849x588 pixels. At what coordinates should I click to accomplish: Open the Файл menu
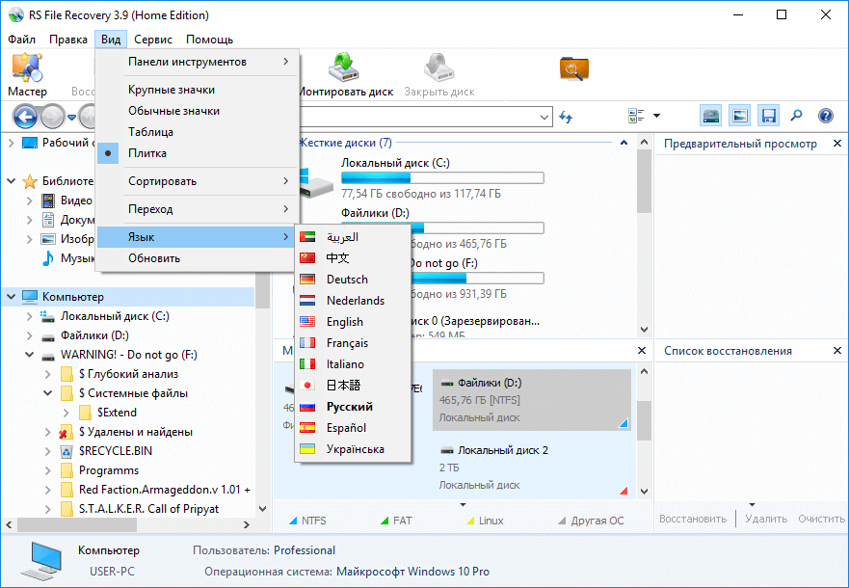click(21, 40)
